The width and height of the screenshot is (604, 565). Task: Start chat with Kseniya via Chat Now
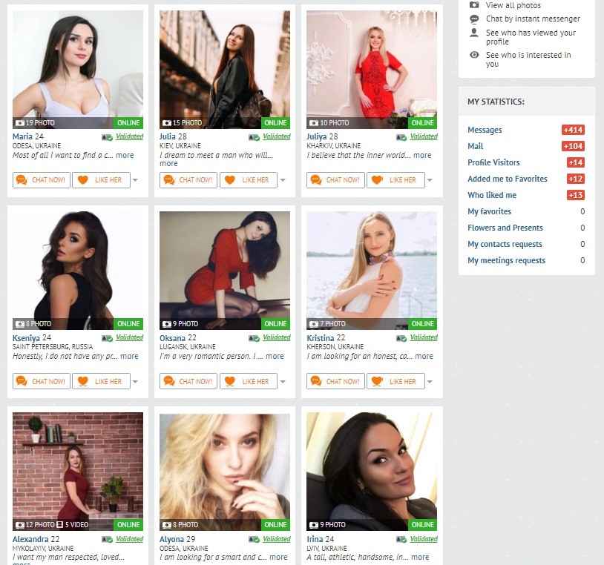pos(42,381)
